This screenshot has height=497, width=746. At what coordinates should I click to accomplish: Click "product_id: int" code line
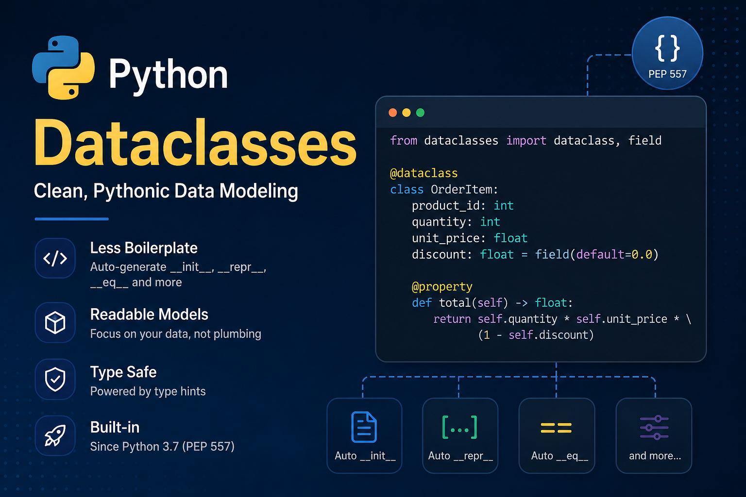[x=462, y=206]
